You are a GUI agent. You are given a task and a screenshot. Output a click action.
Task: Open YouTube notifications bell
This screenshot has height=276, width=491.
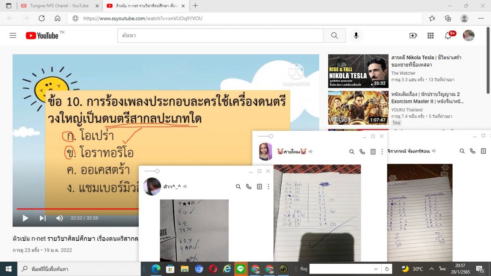[448, 36]
